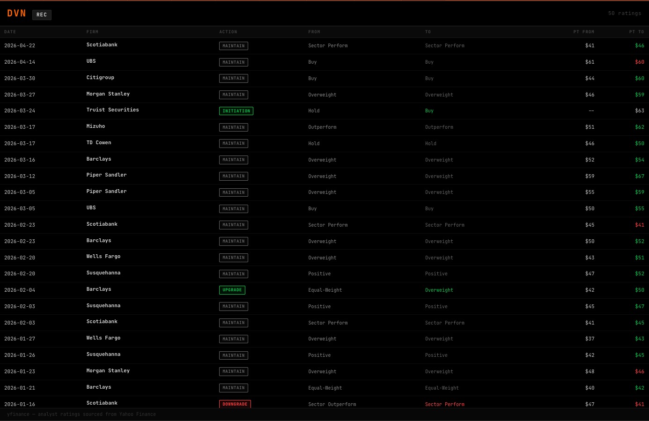Click the date 2026-03-24
The height and width of the screenshot is (421, 649).
tap(20, 111)
